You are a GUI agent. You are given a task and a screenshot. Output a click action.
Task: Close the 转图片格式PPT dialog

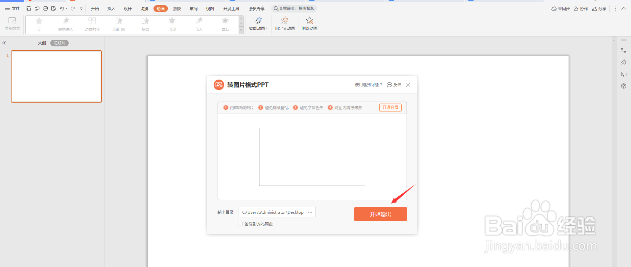(x=408, y=85)
